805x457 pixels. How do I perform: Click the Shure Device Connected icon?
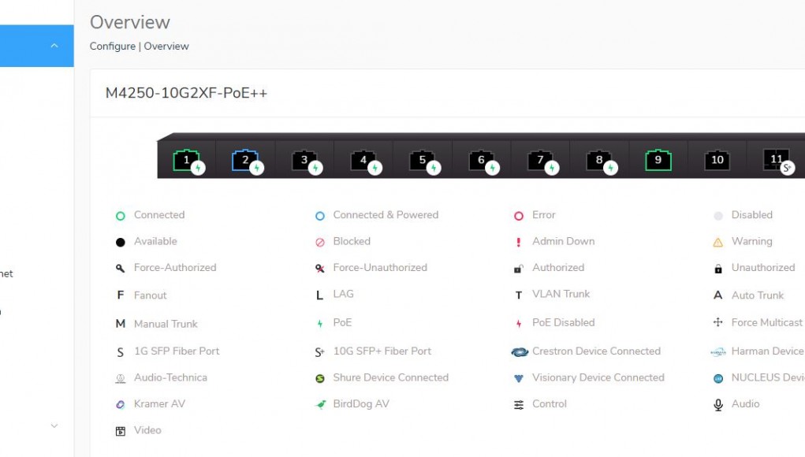[320, 378]
